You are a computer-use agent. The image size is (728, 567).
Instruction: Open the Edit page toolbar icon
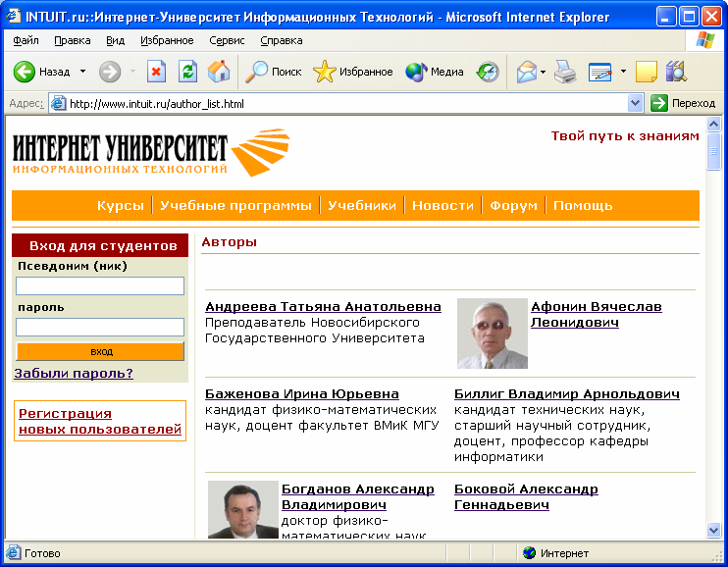(599, 72)
